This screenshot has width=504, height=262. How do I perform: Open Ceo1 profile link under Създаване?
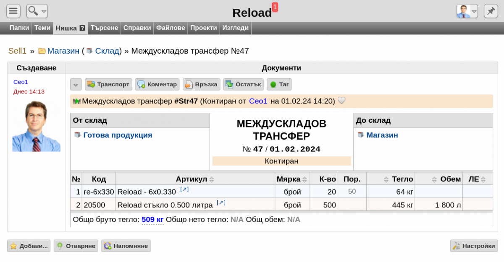(x=21, y=82)
